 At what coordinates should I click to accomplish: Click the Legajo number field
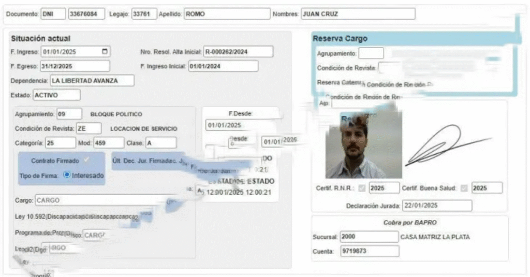[x=143, y=14]
